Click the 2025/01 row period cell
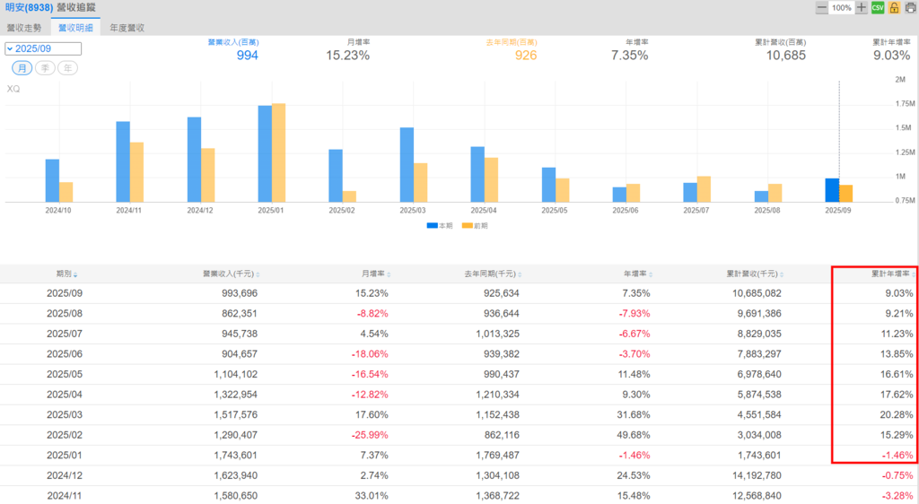 (65, 455)
